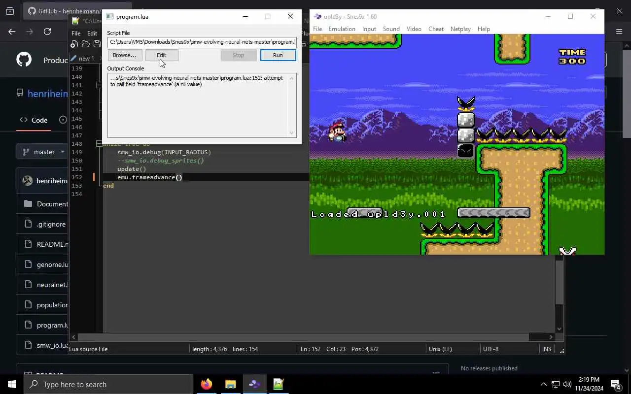This screenshot has width=631, height=394.
Task: Click the Snes9x taskbar icon
Action: coord(254,384)
